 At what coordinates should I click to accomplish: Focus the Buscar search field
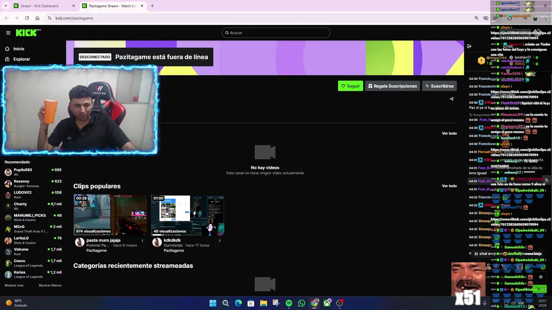[276, 33]
